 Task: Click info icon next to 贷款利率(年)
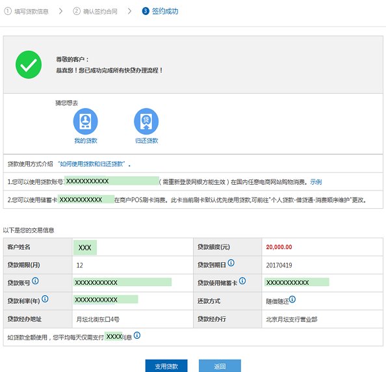click(x=45, y=299)
